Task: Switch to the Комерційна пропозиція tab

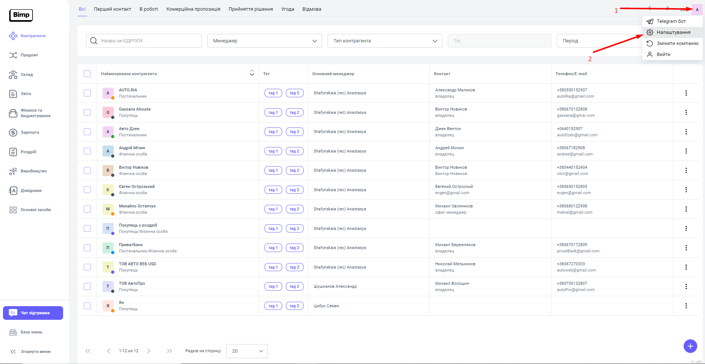Action: (x=193, y=9)
